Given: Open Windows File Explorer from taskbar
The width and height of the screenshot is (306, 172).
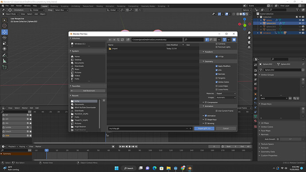Looking at the screenshot, I should point(169,168).
